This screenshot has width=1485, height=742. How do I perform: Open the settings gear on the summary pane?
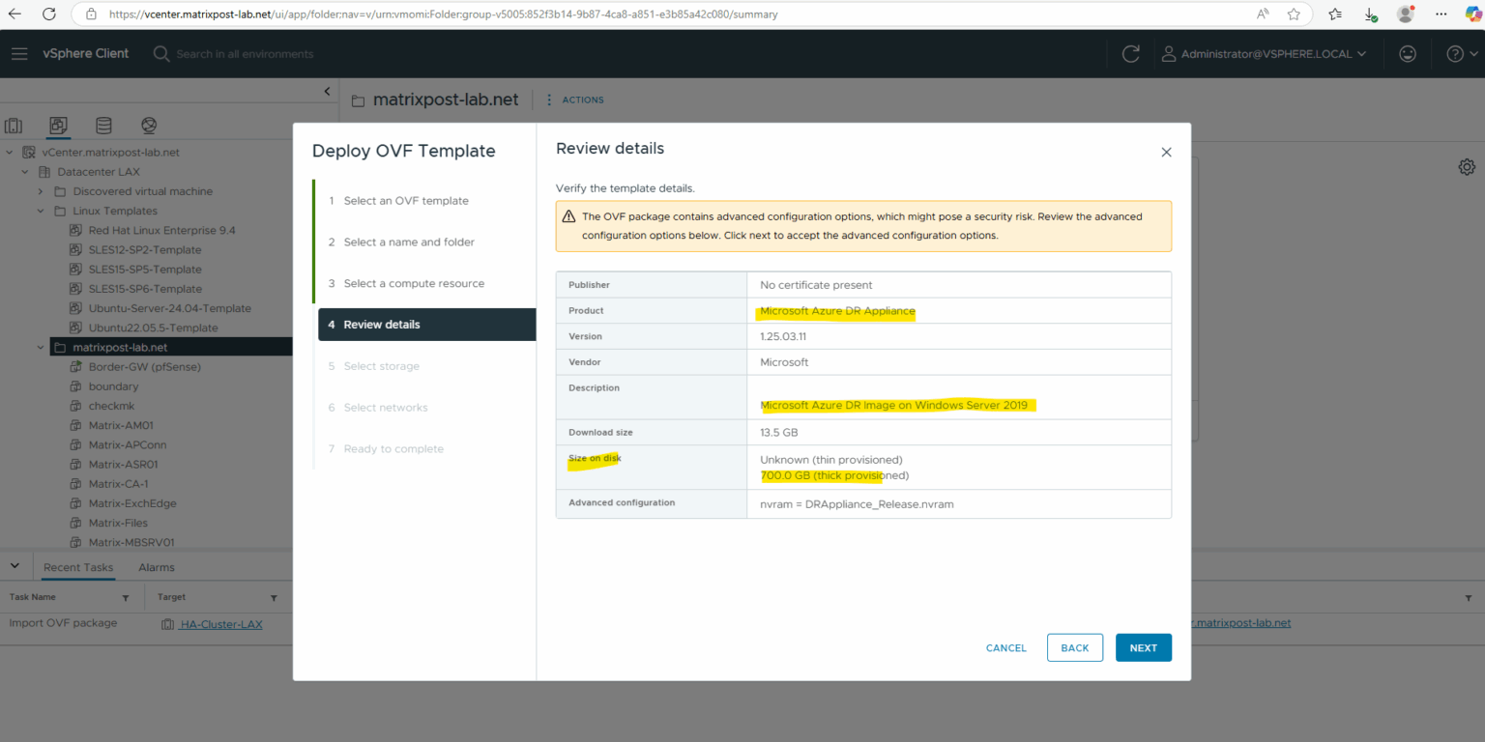pos(1467,166)
